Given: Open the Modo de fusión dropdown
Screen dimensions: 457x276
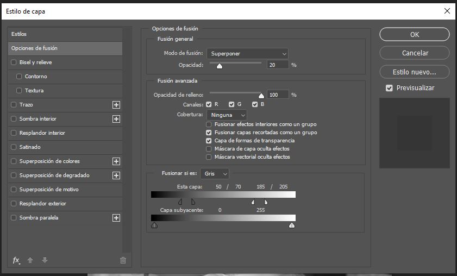Looking at the screenshot, I should [x=247, y=54].
